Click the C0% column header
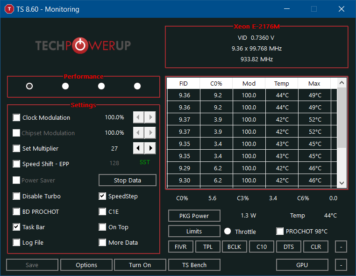Viewport: 356px width, 276px height. coord(216,83)
